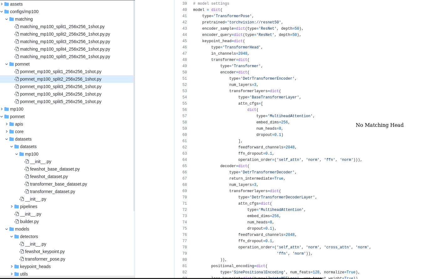This screenshot has width=434, height=279.
Task: Click the Python icon next to fewshot_keypoint.py
Action: (21, 252)
